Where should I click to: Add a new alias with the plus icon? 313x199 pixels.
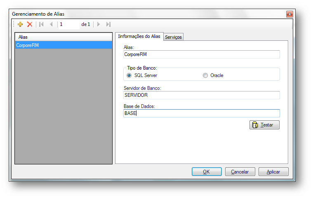click(x=20, y=24)
